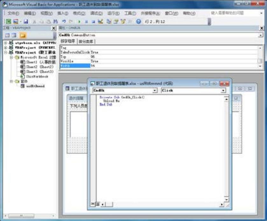Open the 编辑(E) menu
Viewport: 267px width, 221px height.
point(30,13)
